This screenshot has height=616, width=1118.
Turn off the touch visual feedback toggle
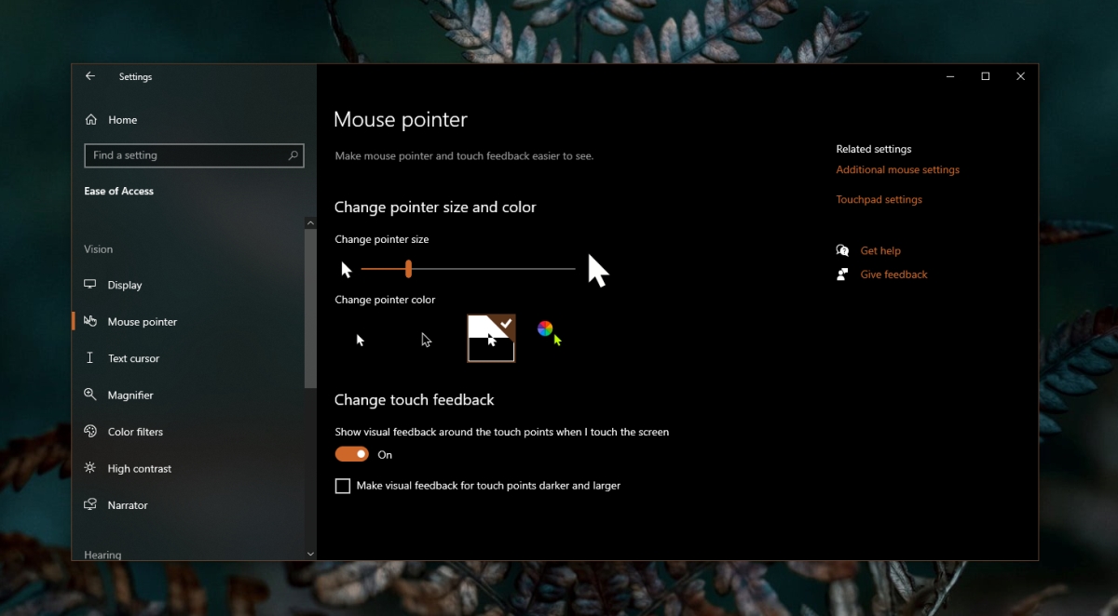(352, 454)
